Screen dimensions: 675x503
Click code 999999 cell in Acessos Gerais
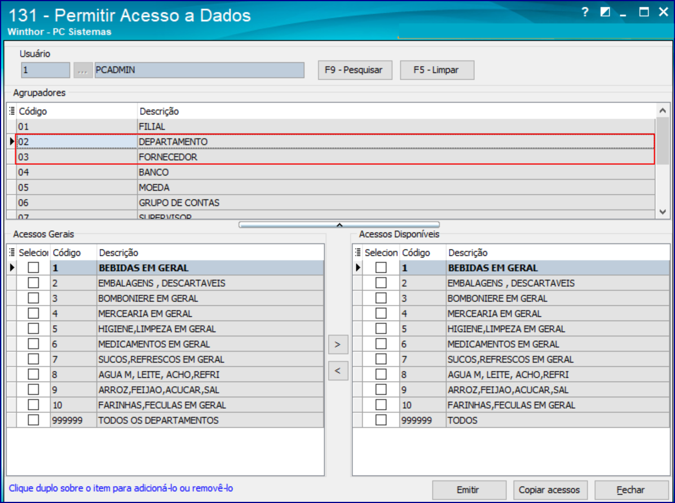pos(74,420)
